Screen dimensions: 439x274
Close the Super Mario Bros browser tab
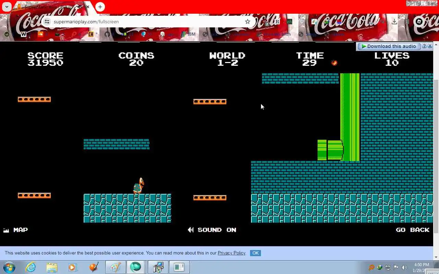point(88,7)
